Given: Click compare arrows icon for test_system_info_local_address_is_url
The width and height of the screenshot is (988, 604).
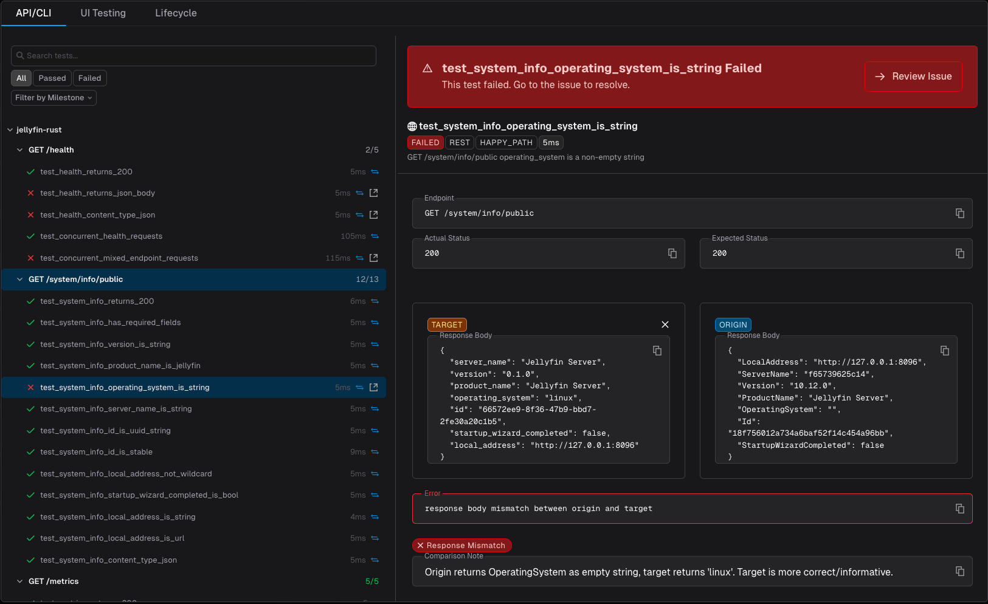Looking at the screenshot, I should tap(375, 538).
